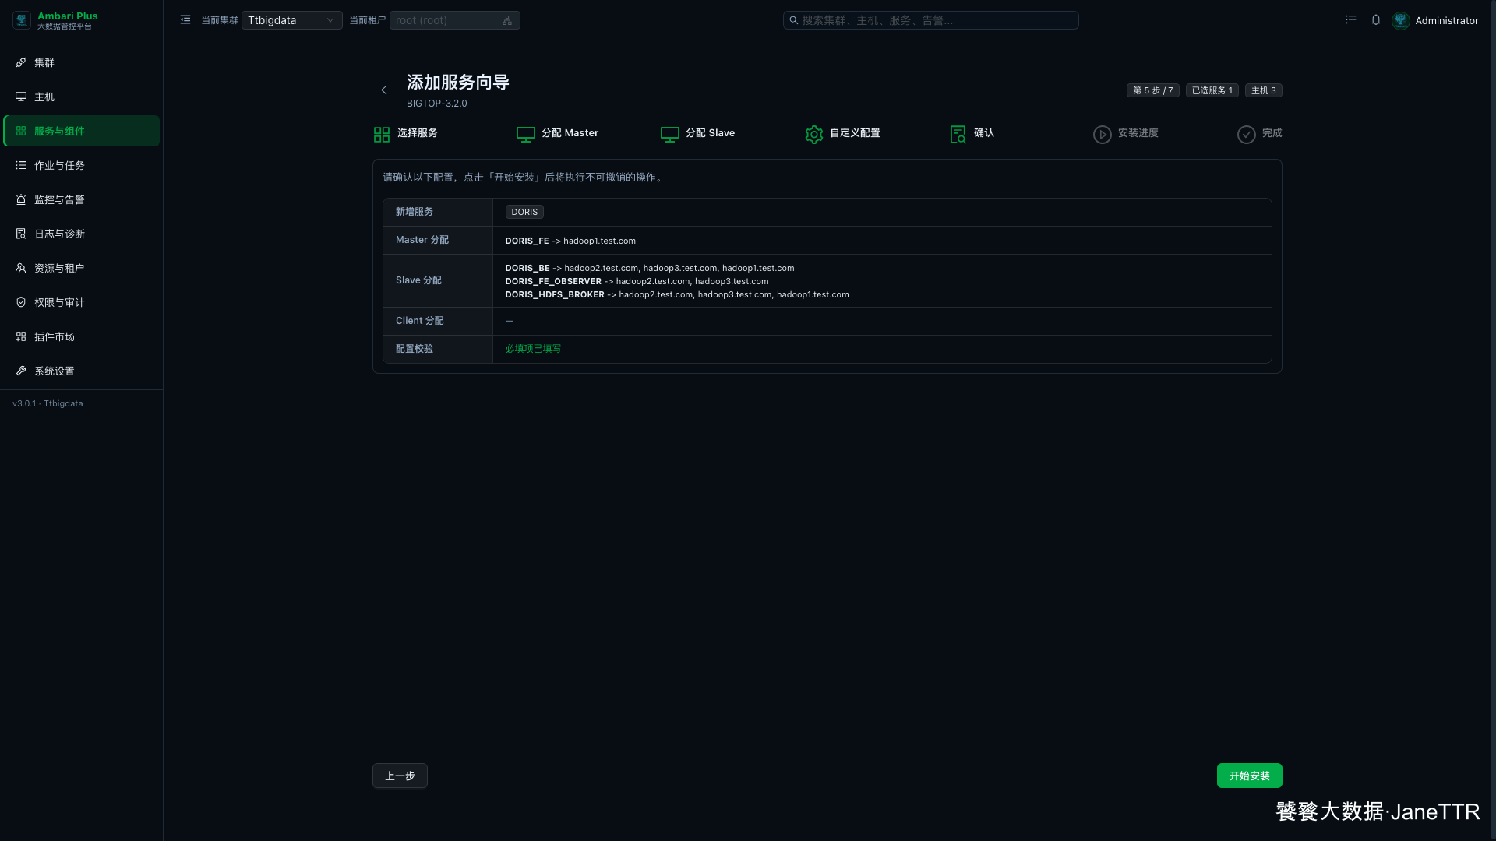The image size is (1496, 841).
Task: Click the DORIS service tag
Action: pos(524,212)
